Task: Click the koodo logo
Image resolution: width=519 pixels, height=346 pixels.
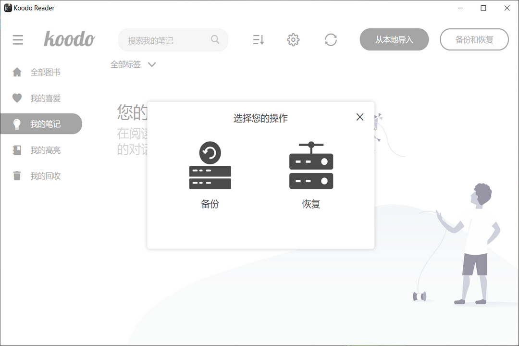Action: (x=69, y=40)
